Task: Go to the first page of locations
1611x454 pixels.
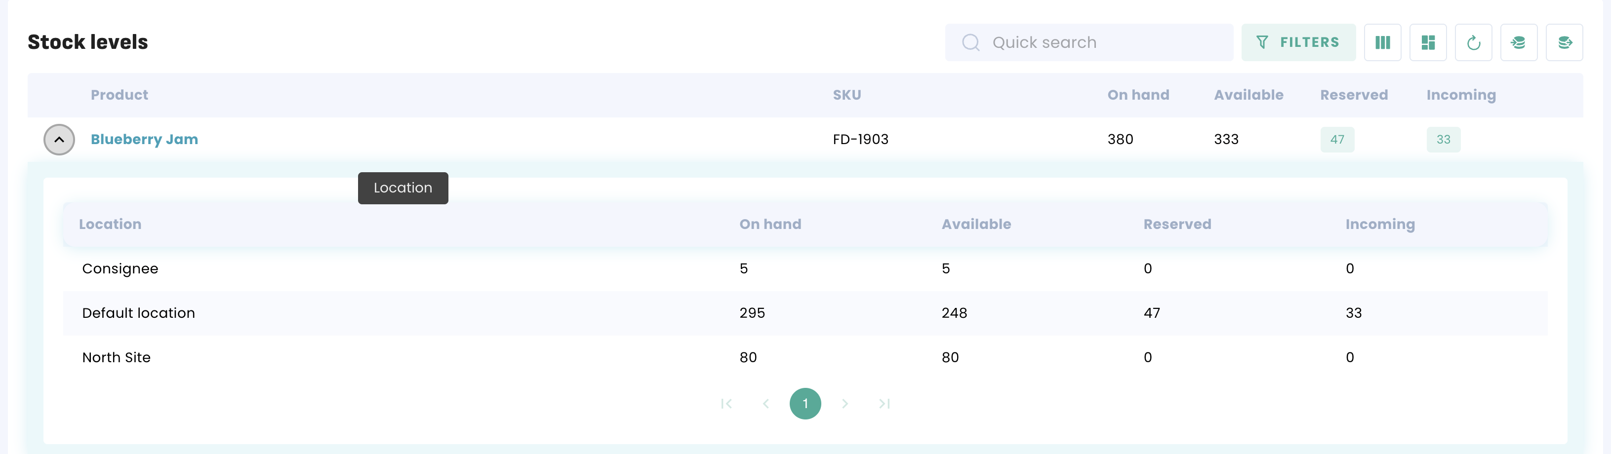Action: tap(726, 404)
